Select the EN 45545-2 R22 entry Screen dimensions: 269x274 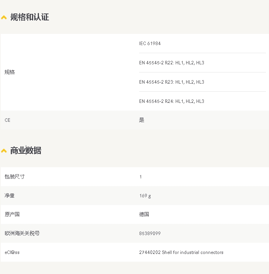[x=171, y=63]
